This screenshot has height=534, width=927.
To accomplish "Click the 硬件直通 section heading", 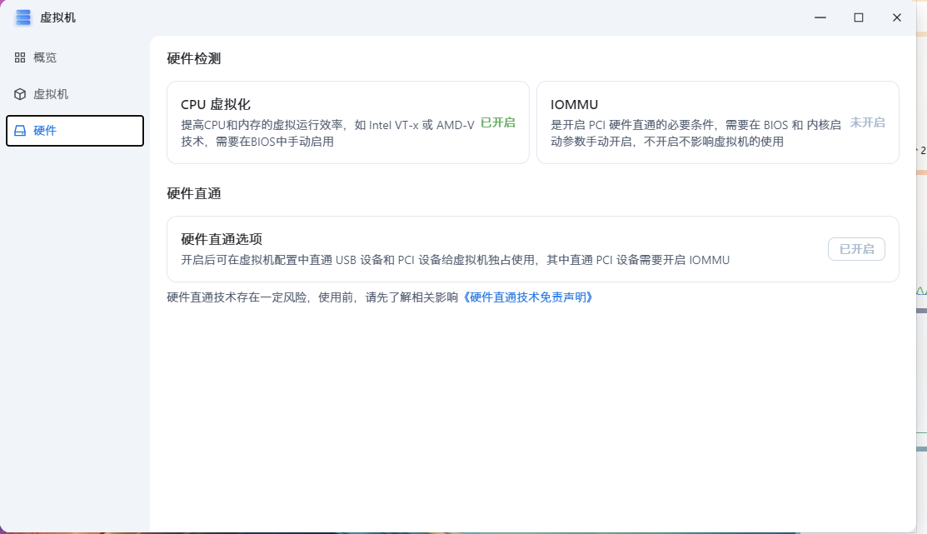I will 194,193.
